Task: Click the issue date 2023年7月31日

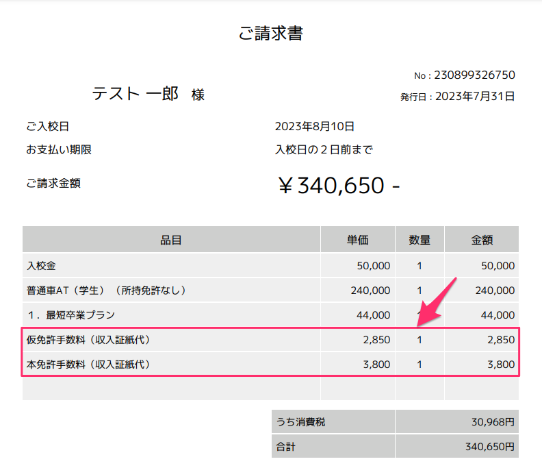Action: [x=475, y=97]
